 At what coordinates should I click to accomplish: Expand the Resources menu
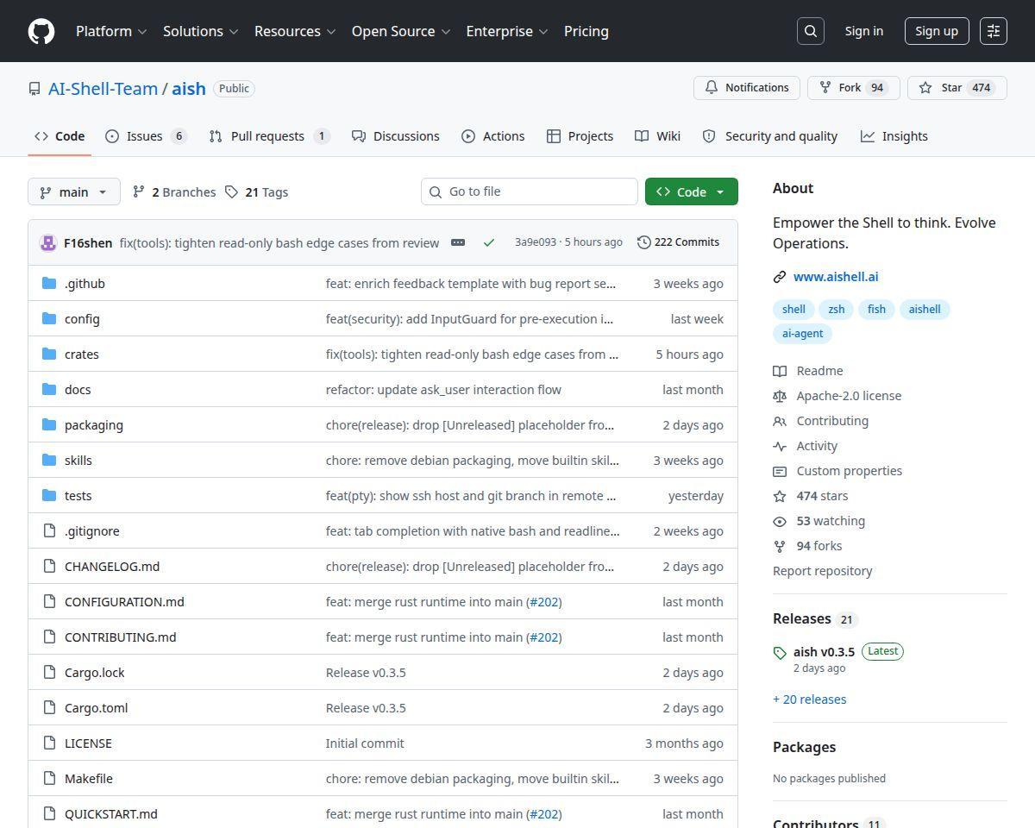(x=295, y=31)
